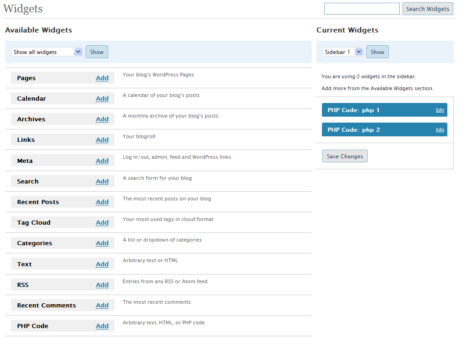Click 'Your blogroll' description text

pyautogui.click(x=139, y=136)
